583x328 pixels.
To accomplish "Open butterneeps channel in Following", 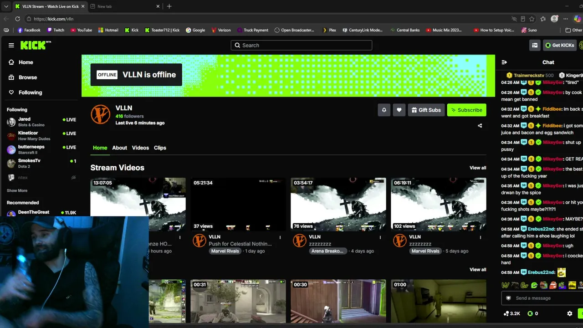I will 41,149.
